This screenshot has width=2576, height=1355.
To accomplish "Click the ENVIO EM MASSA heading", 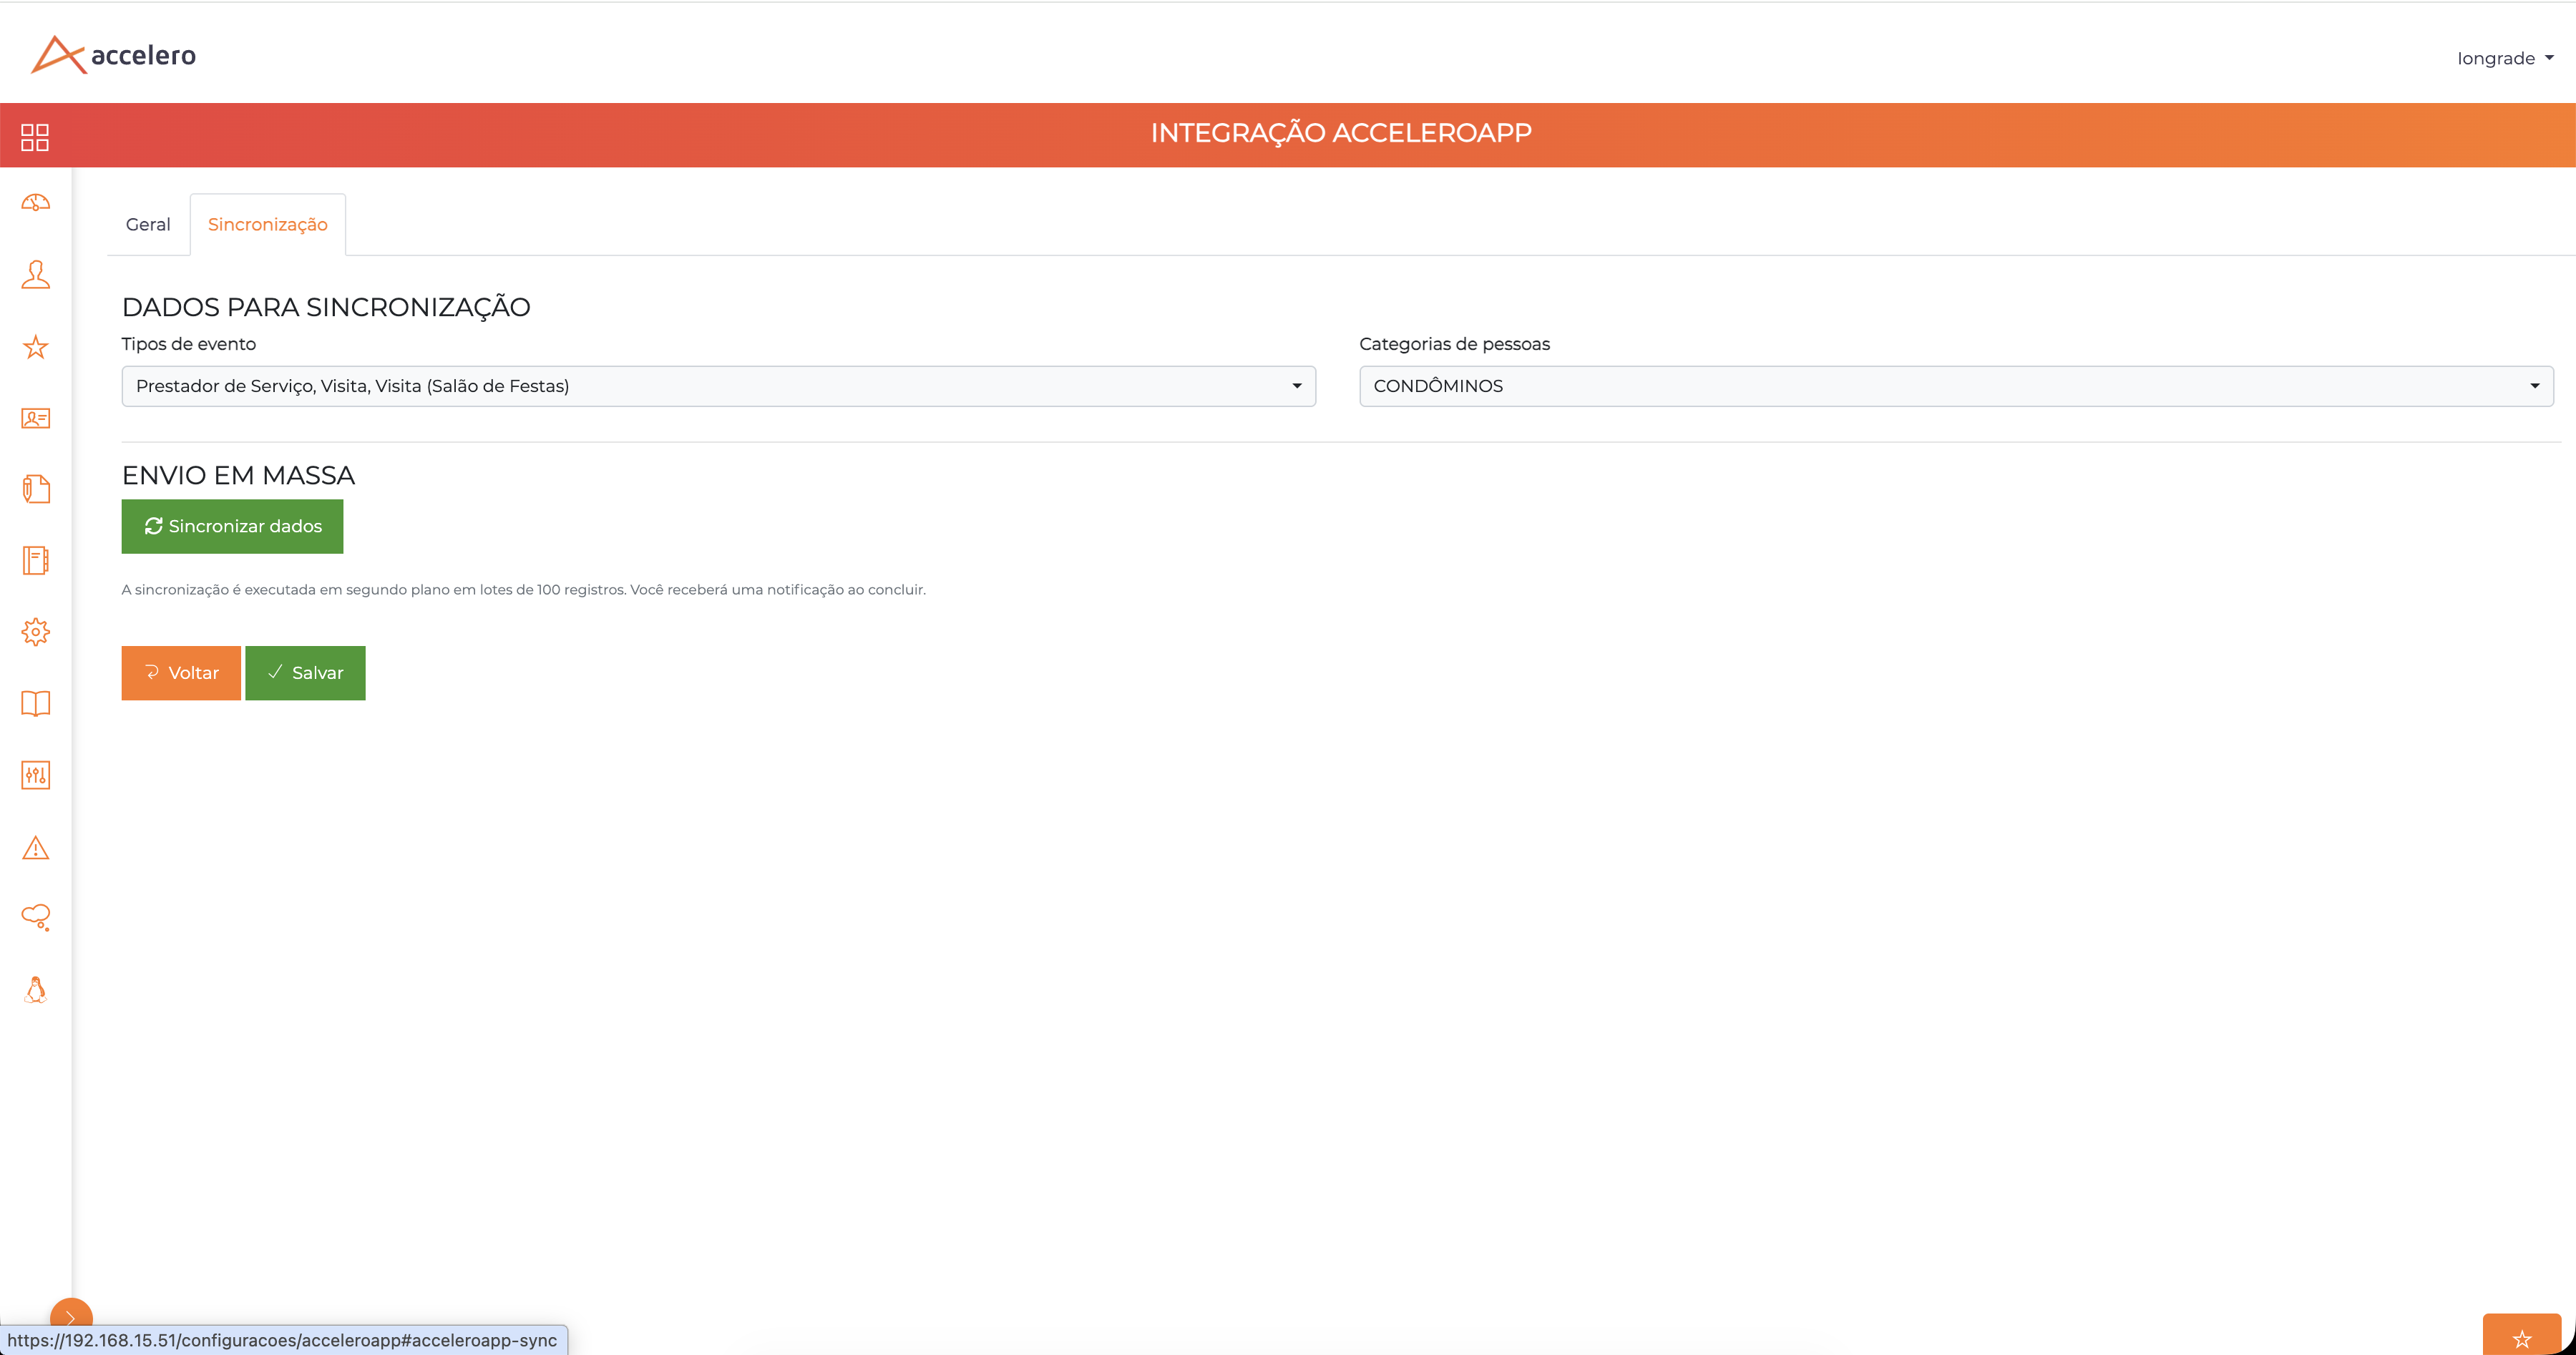I will pos(238,475).
